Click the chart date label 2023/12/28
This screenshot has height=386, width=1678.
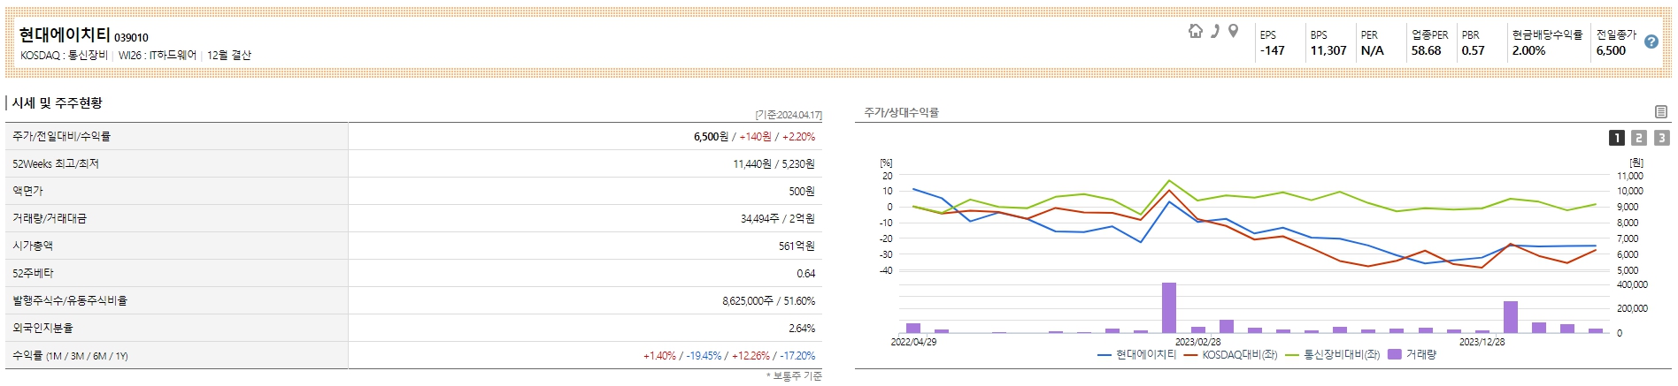point(1482,342)
